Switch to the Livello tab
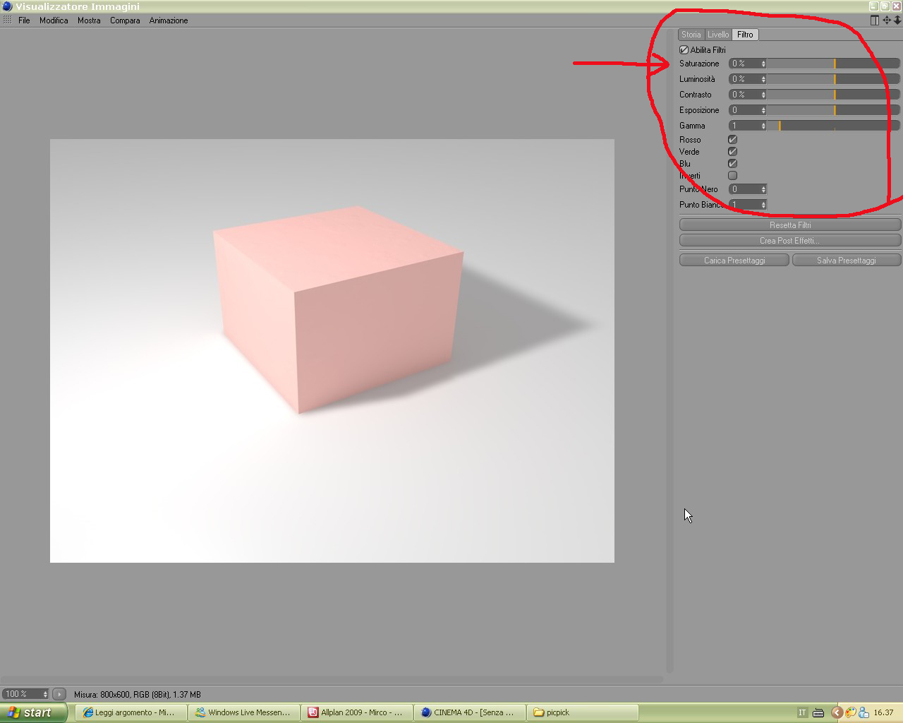 click(x=718, y=35)
